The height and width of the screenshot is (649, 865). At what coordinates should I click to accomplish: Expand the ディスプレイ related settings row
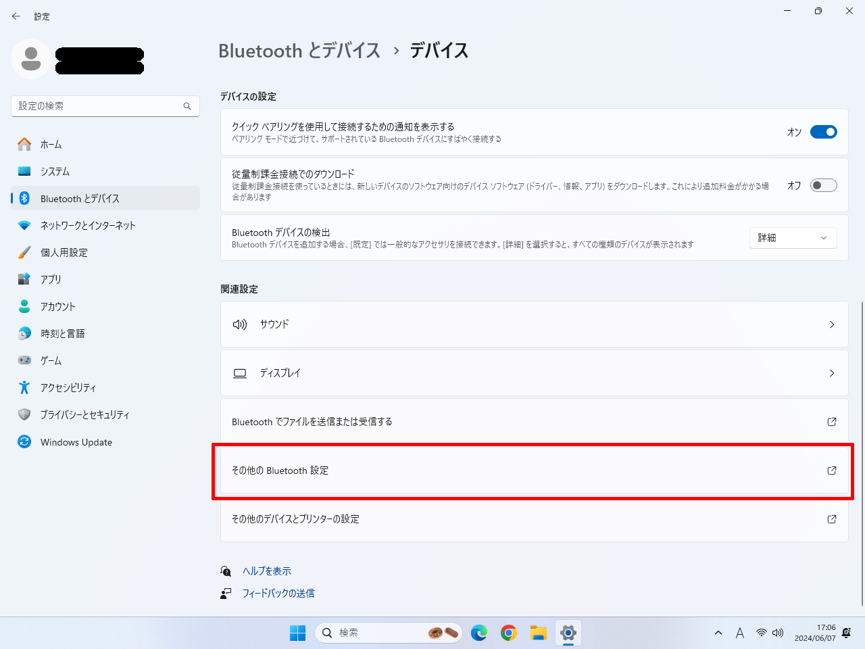click(x=535, y=373)
